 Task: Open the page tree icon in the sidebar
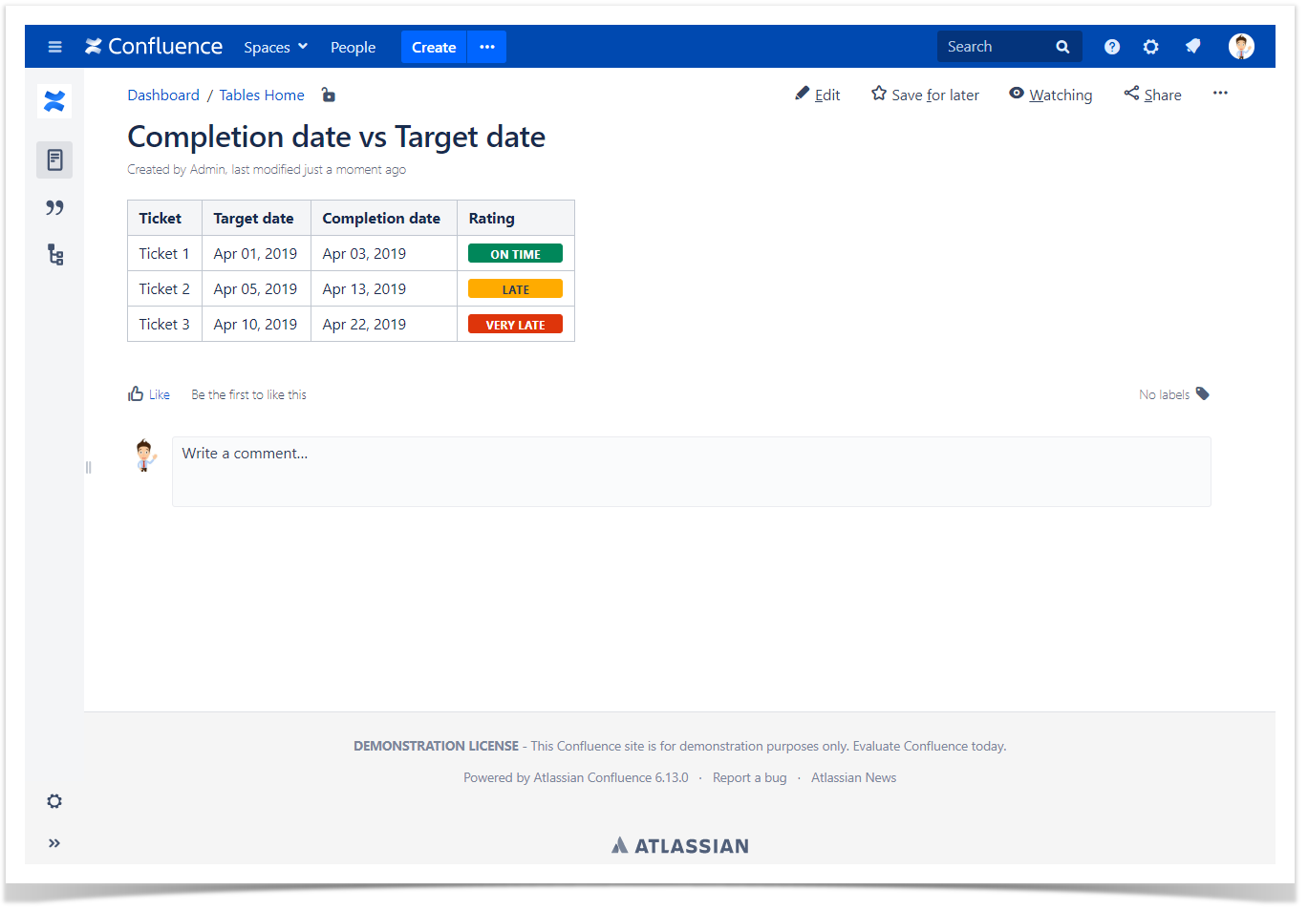[54, 255]
